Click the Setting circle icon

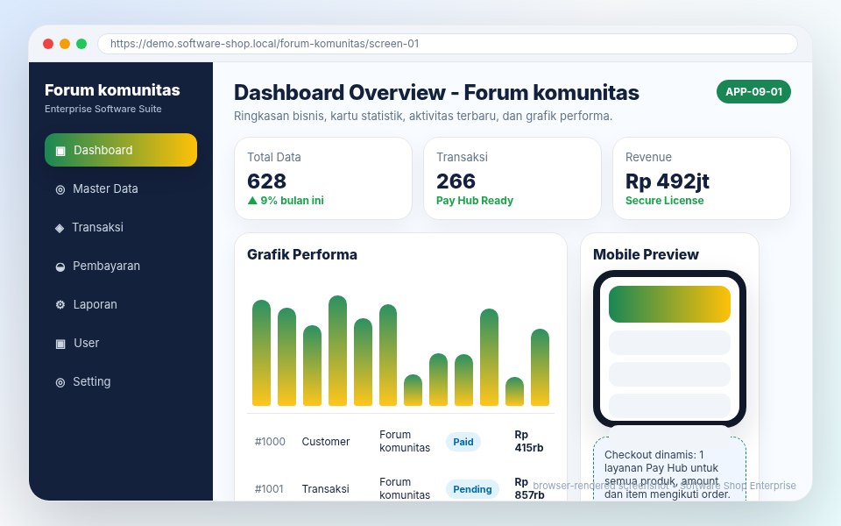60,382
